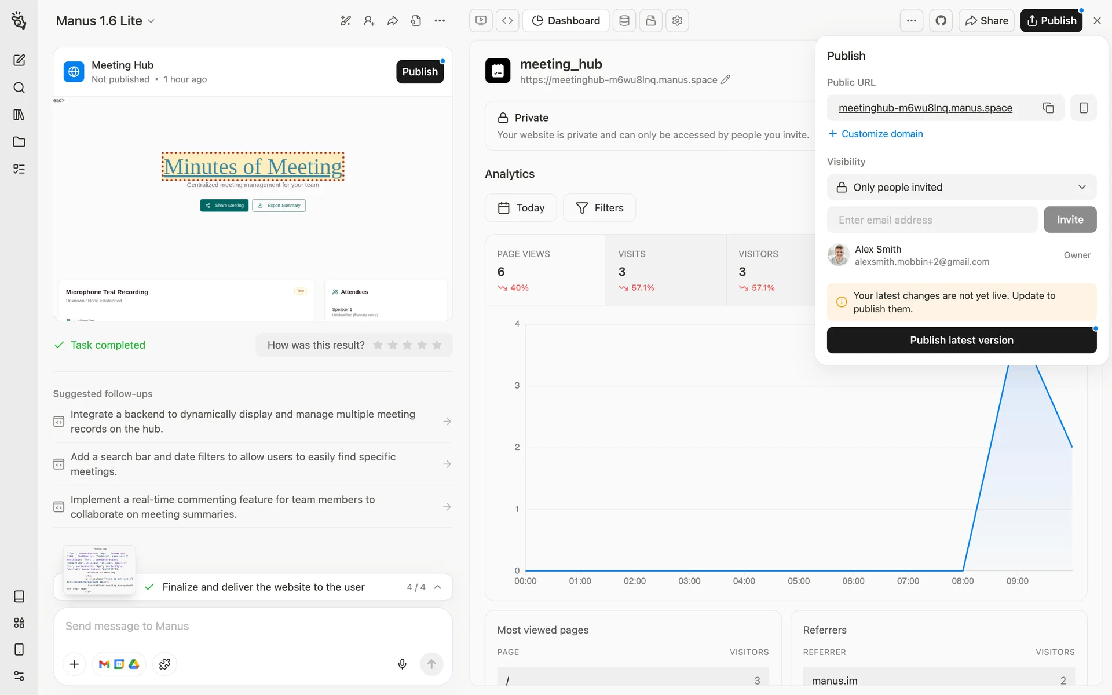Open the project settings gear icon
Viewport: 1112px width, 695px height.
[x=677, y=21]
